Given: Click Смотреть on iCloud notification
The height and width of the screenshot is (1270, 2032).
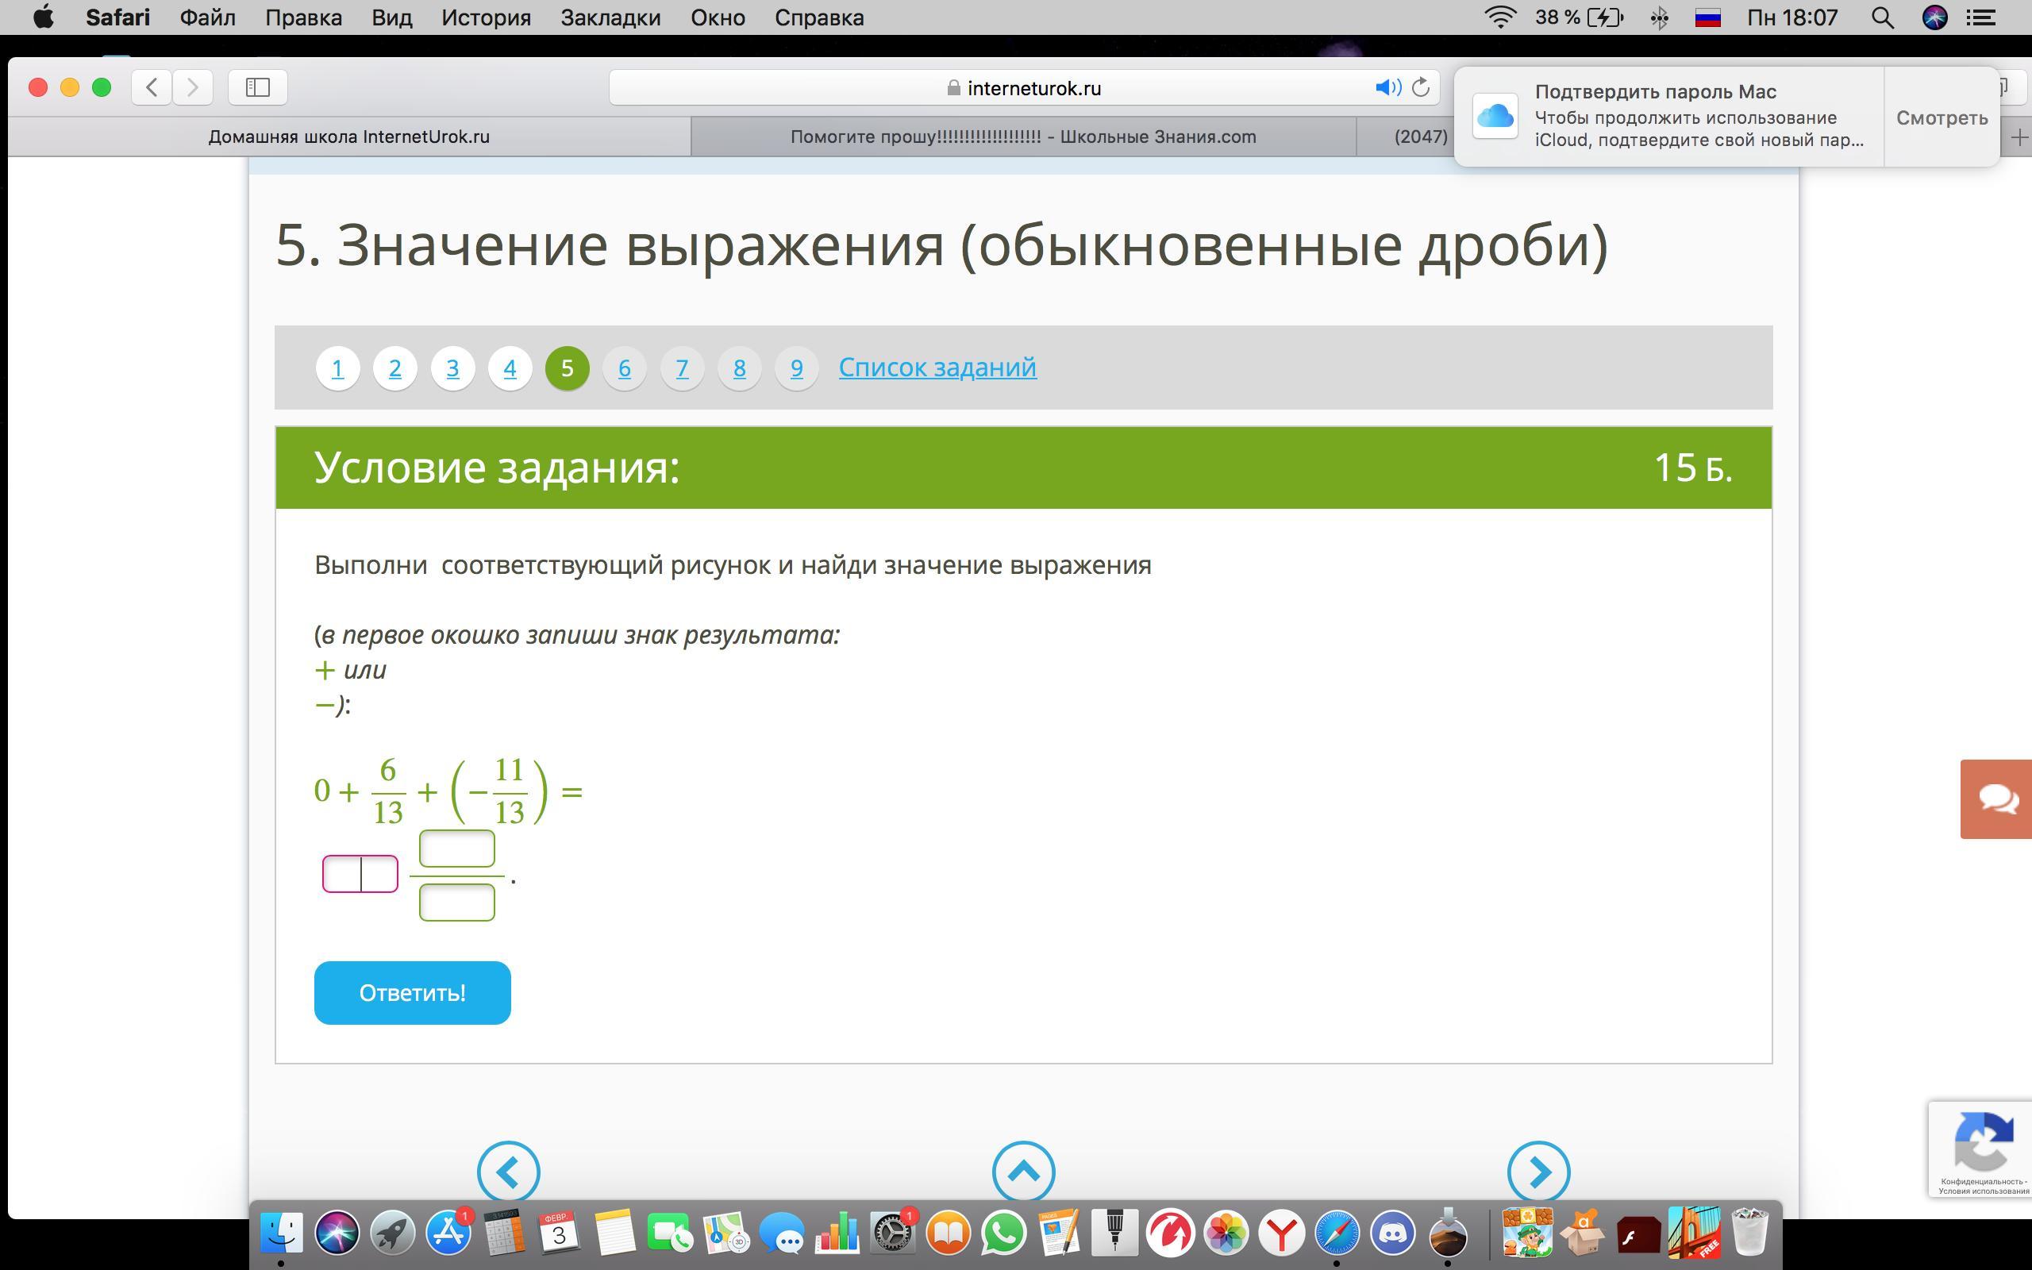Looking at the screenshot, I should tap(1942, 117).
